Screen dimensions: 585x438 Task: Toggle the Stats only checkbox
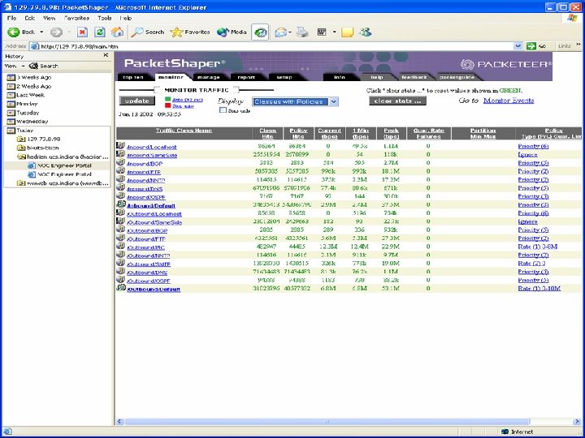[x=223, y=109]
